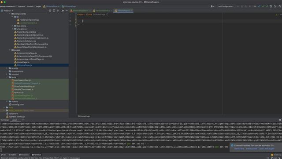Collapse the pages folder

[10, 50]
